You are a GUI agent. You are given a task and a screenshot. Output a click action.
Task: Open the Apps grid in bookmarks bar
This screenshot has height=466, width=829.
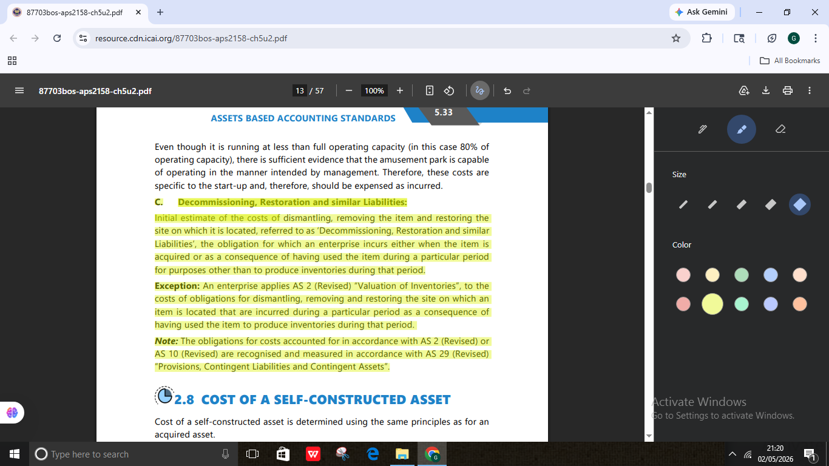(12, 61)
